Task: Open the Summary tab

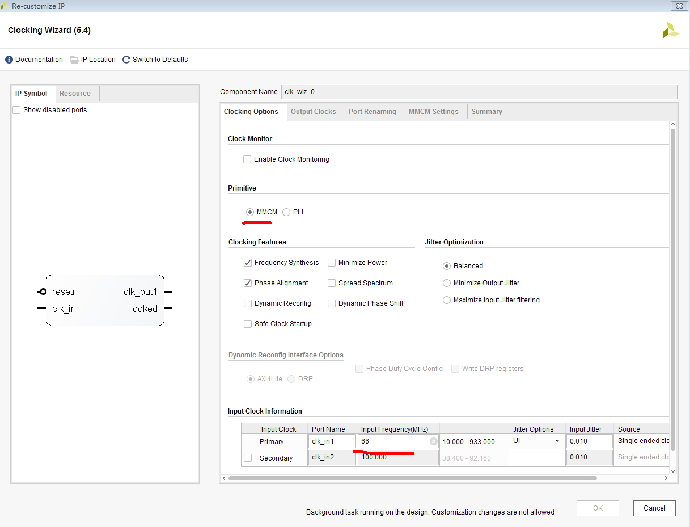Action: [x=486, y=111]
